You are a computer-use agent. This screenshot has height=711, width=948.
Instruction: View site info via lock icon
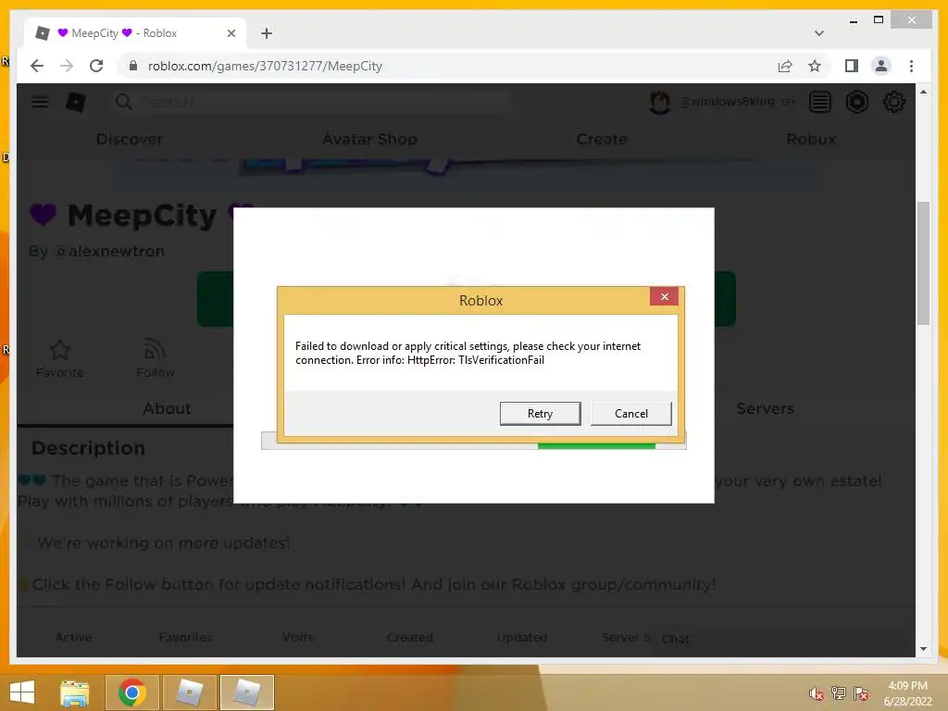coord(133,66)
